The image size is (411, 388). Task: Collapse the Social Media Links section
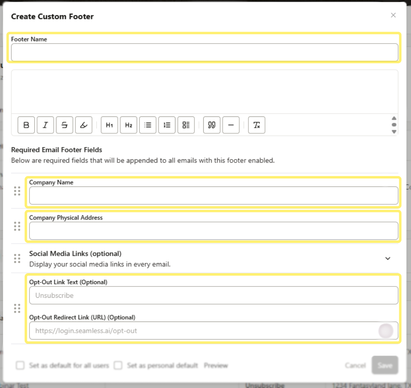click(x=388, y=258)
